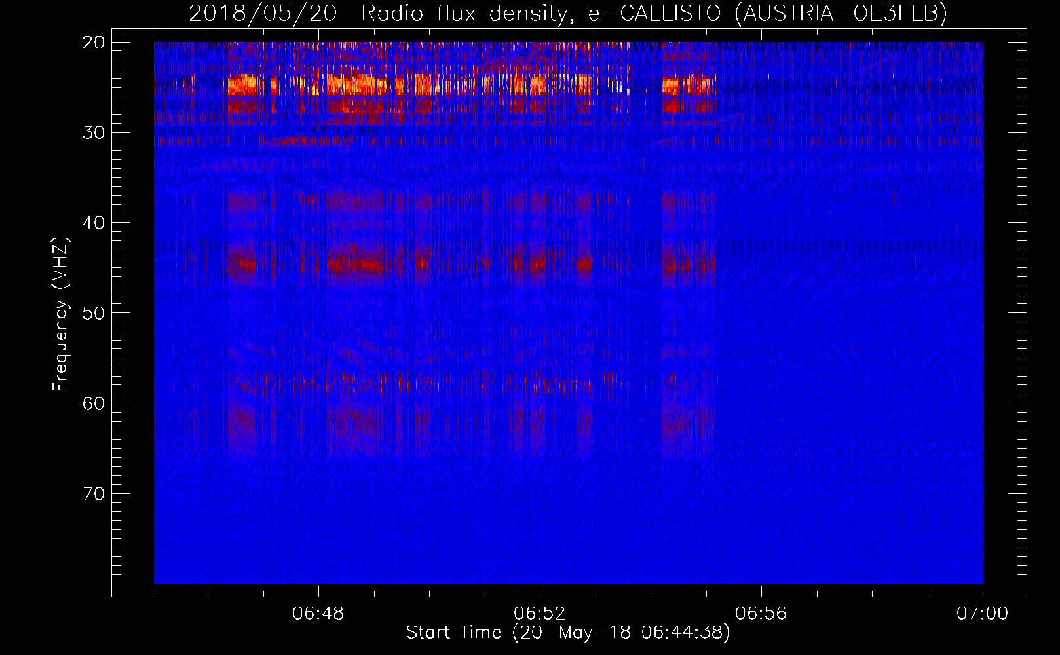
Task: Click the 40 frequency tick label
Action: click(x=94, y=223)
